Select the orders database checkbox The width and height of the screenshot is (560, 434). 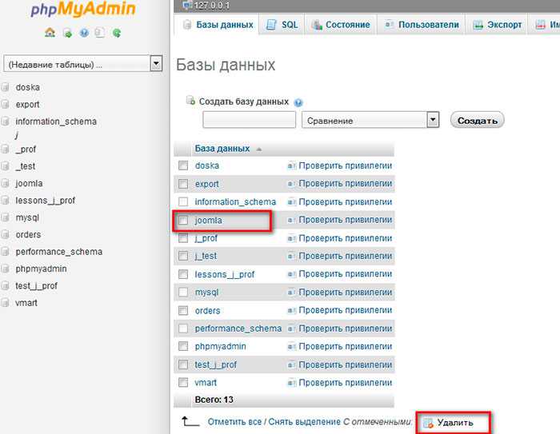click(183, 310)
